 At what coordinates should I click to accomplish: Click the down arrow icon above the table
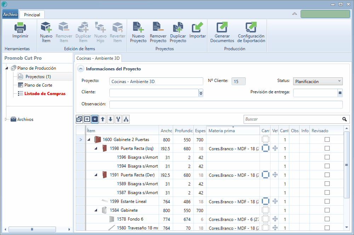coord(110,119)
